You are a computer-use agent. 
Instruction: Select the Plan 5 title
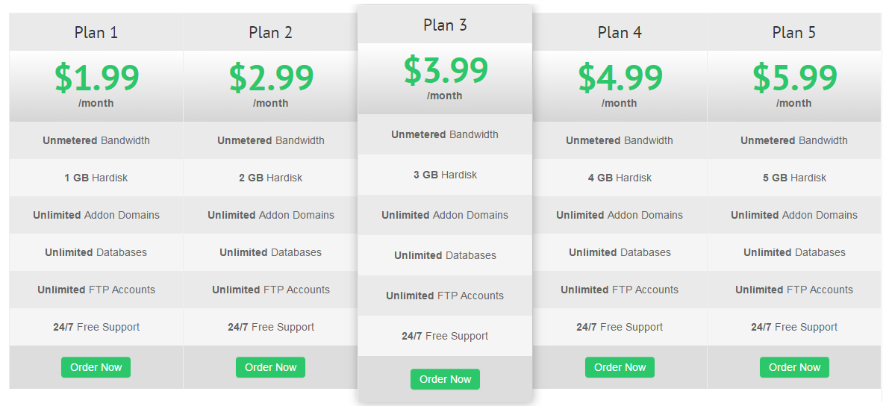[794, 33]
